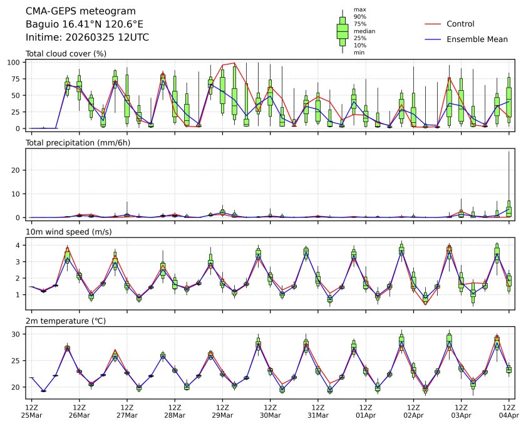Click the 90% label in the box-plot legend

point(359,17)
